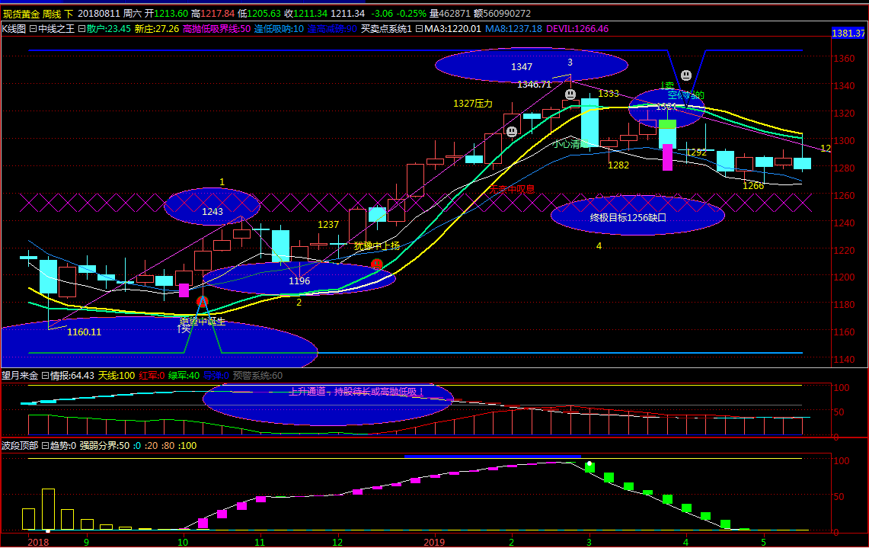Click the ↑买 buy signal arrow
This screenshot has width=869, height=548.
point(184,329)
